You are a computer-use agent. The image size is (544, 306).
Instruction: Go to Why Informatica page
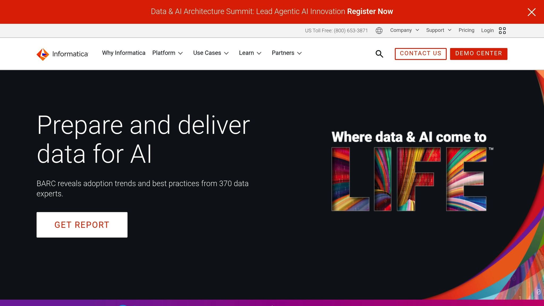124,53
